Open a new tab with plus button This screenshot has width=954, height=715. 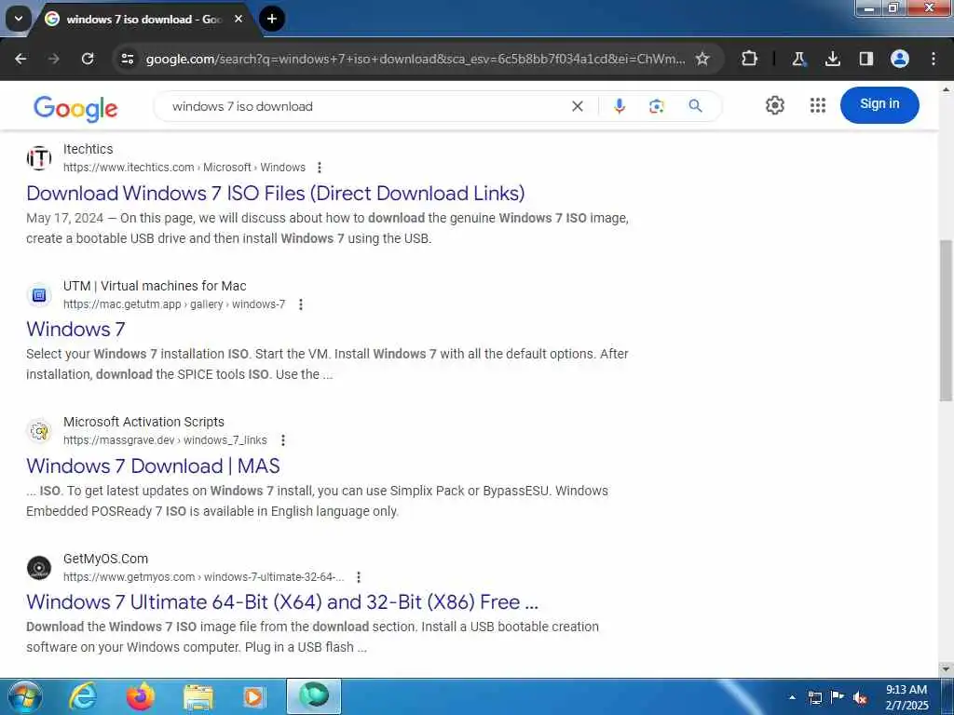(272, 19)
